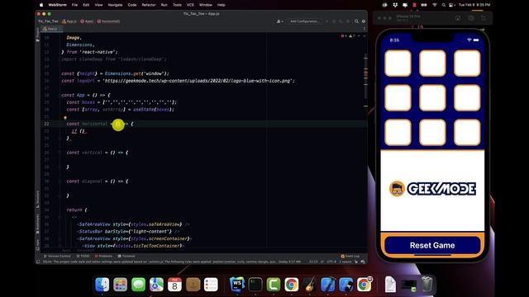The image size is (529, 297).
Task: Open the user account dropdown in toolbar
Action: (x=279, y=21)
